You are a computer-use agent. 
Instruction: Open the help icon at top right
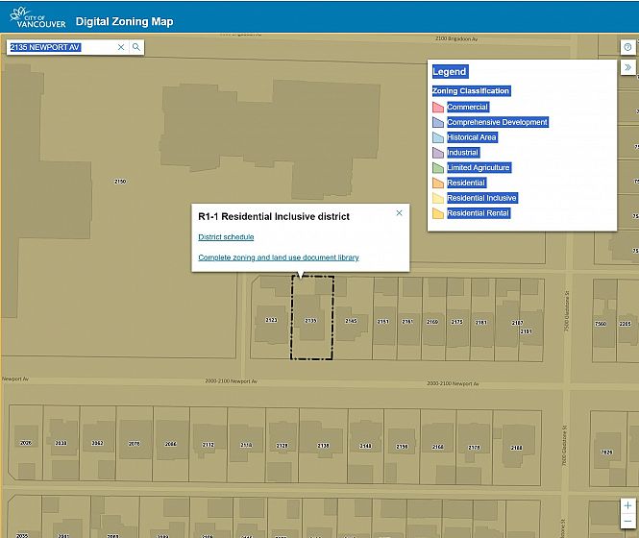(x=627, y=47)
